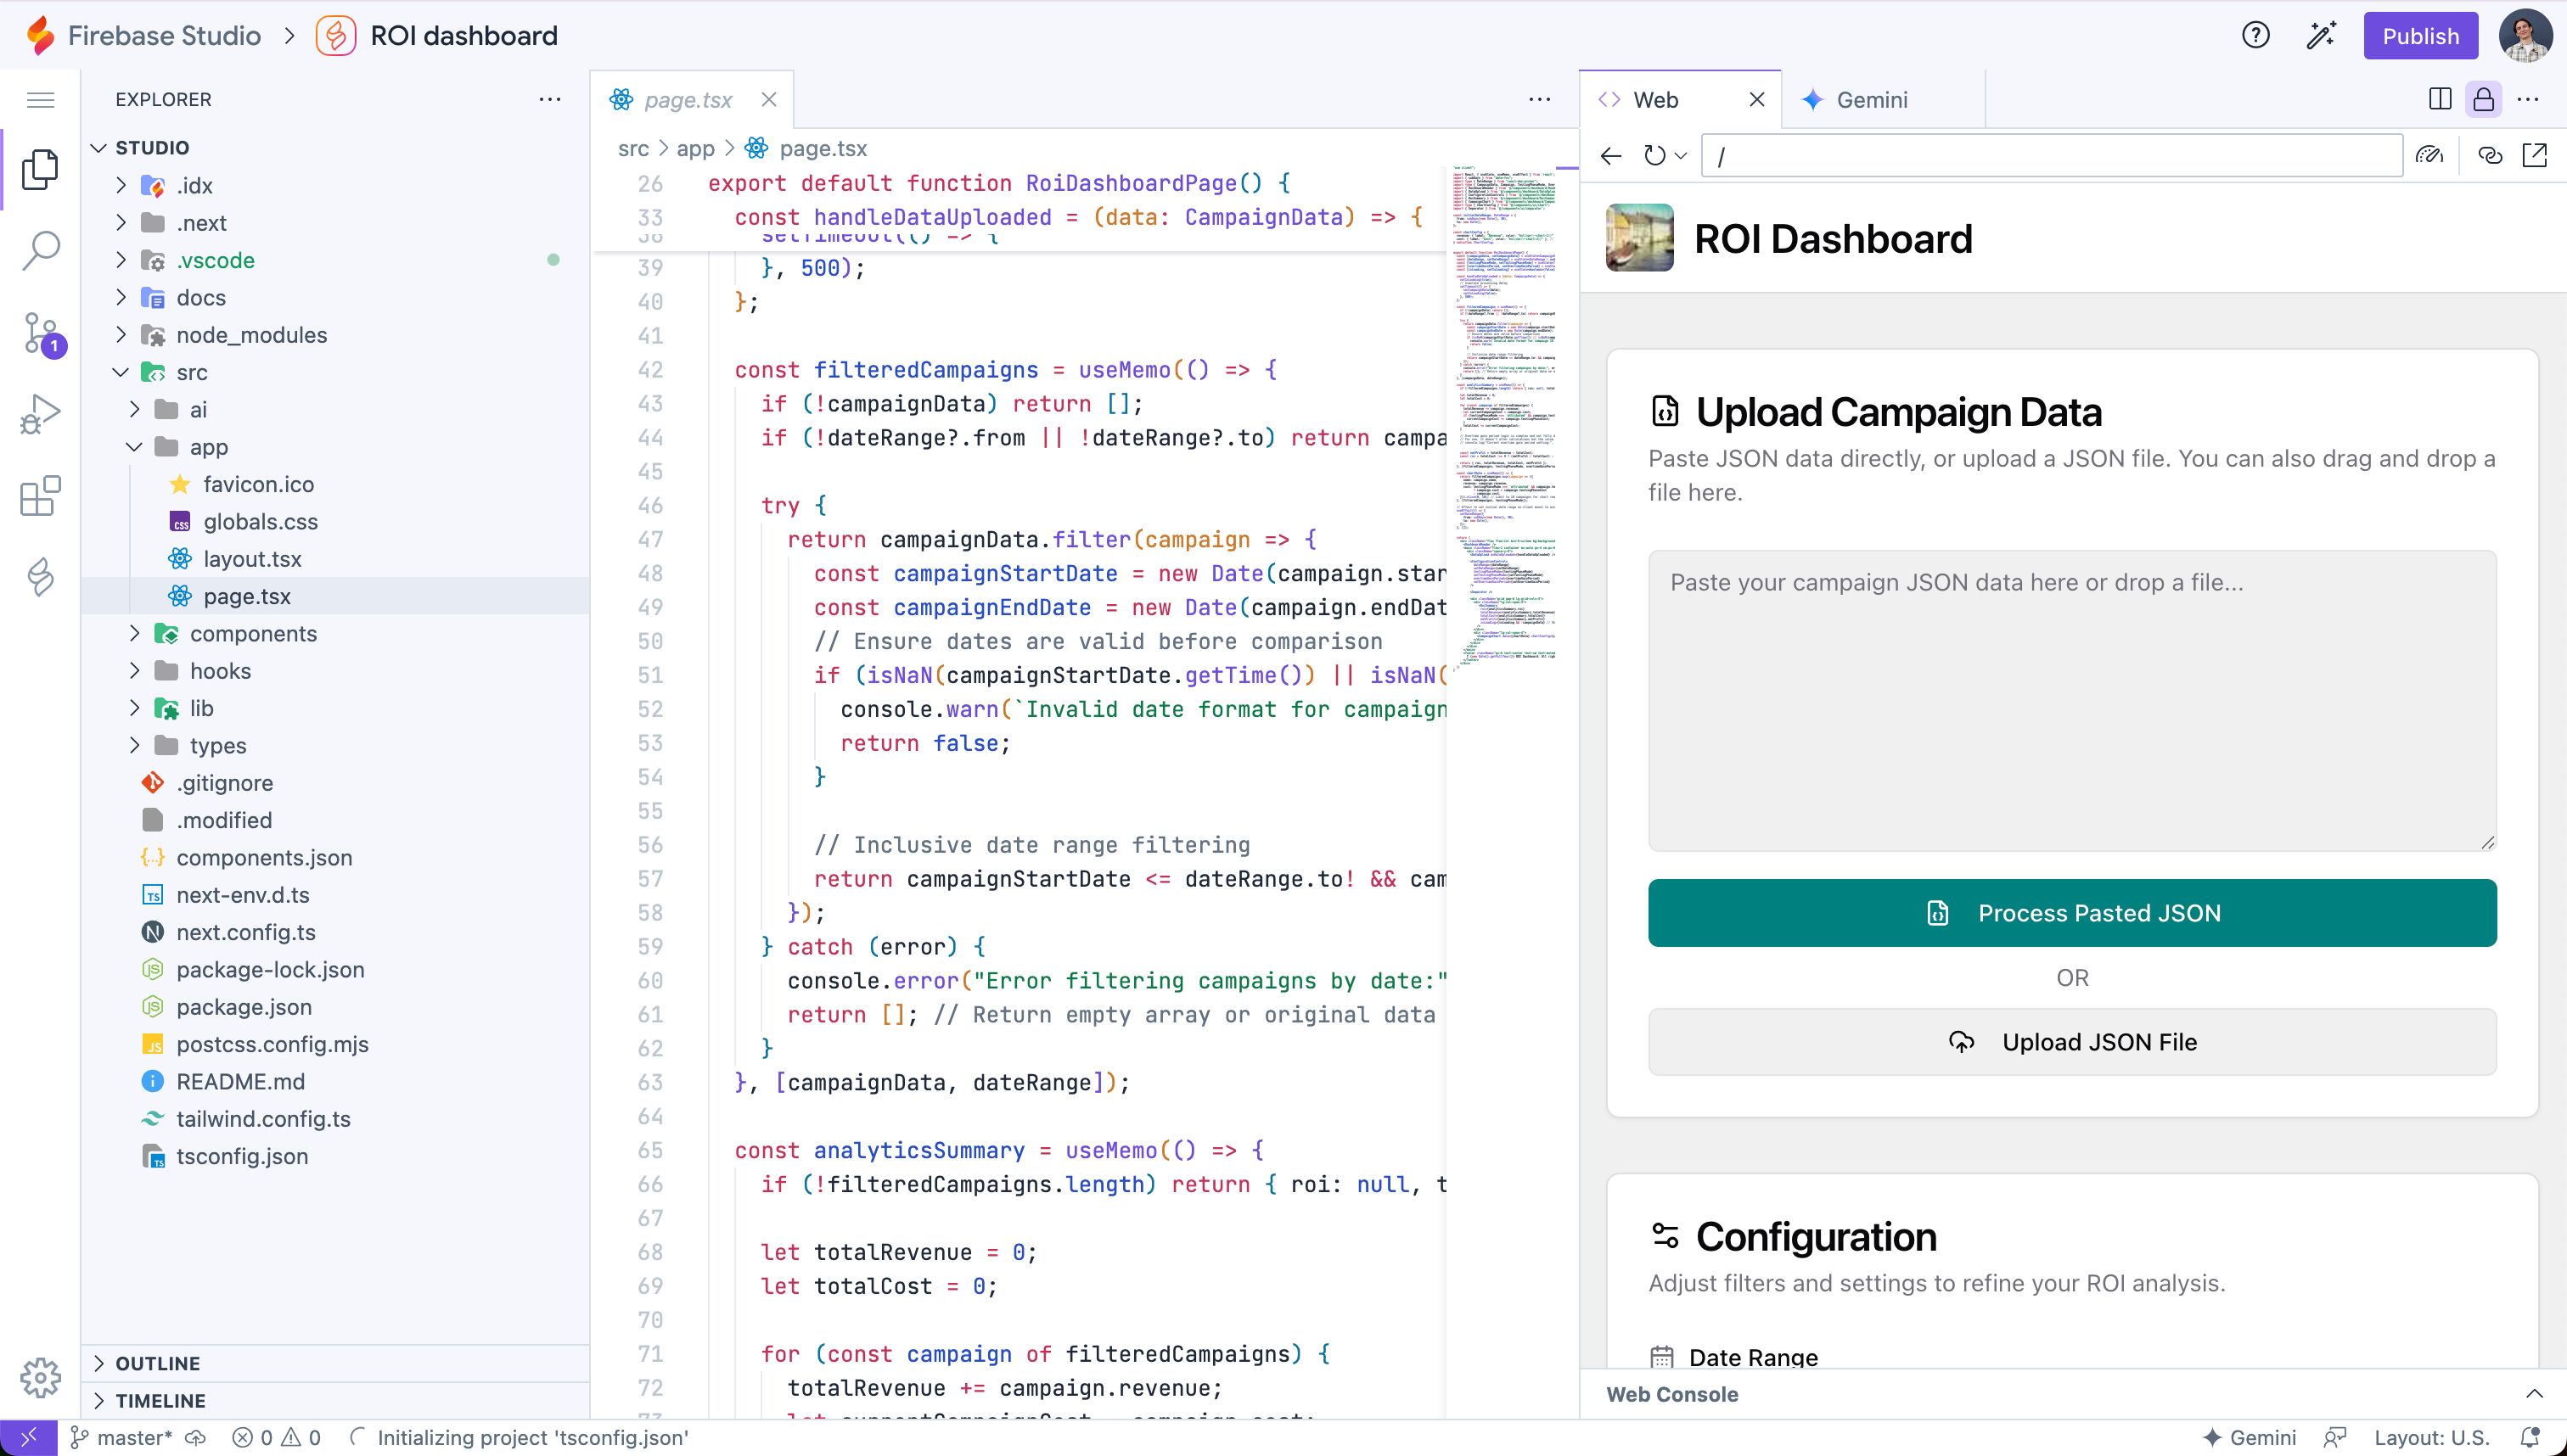Open preview in new window icon

2534,155
